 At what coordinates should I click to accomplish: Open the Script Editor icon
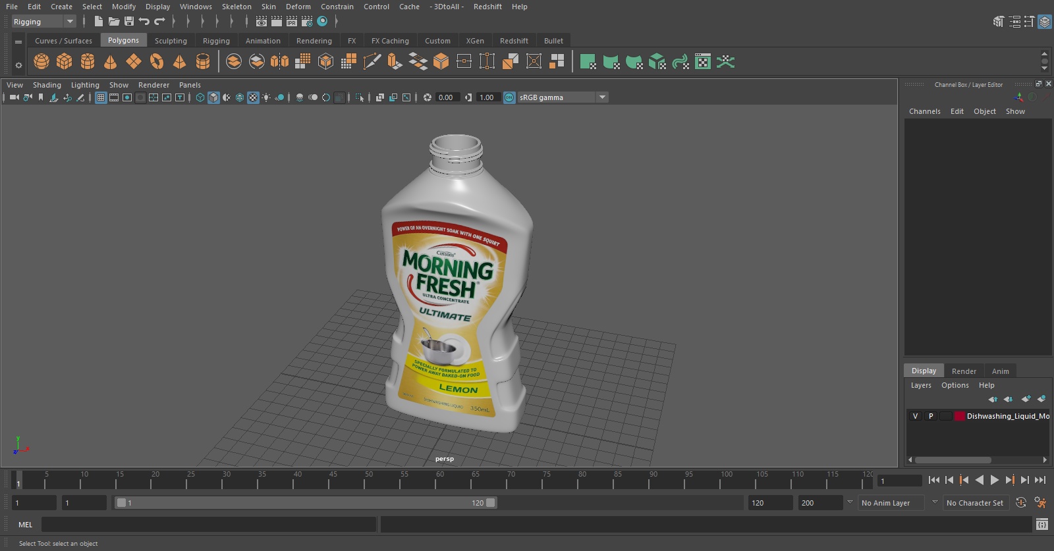pyautogui.click(x=1041, y=525)
